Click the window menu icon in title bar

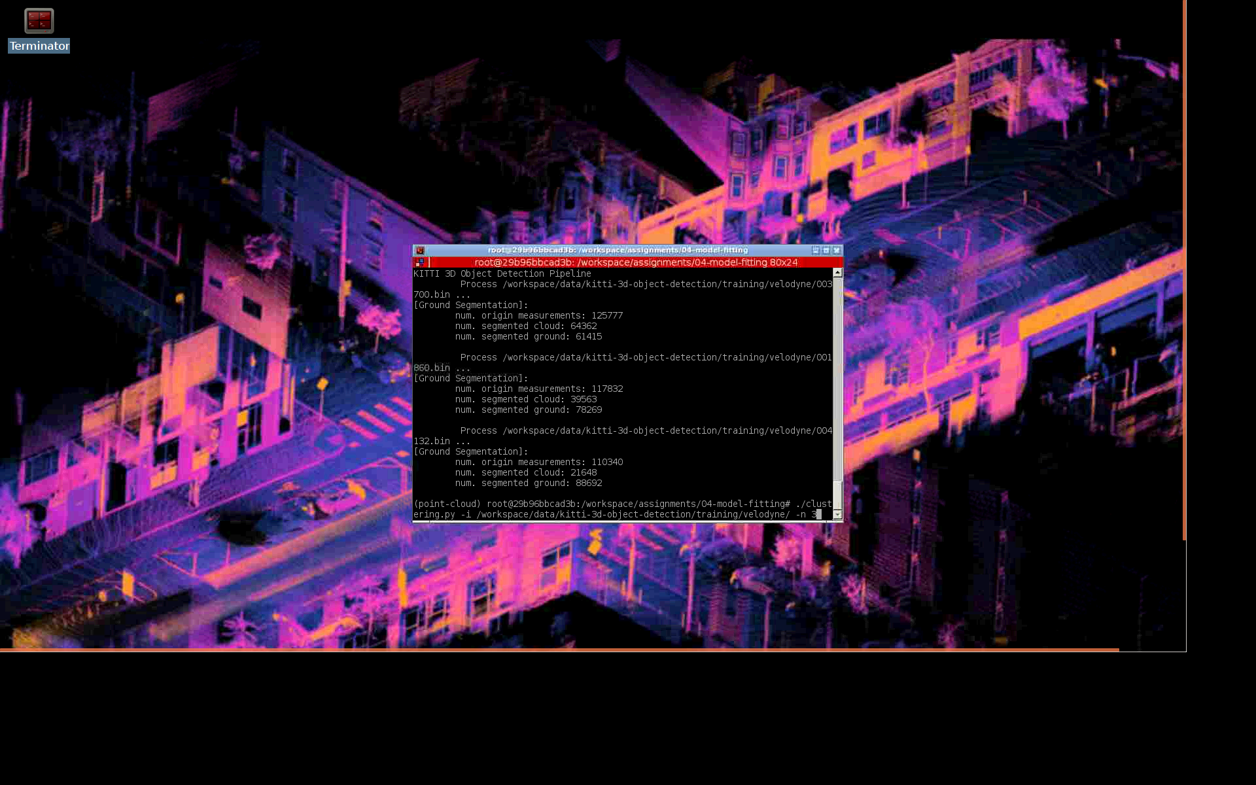(420, 251)
